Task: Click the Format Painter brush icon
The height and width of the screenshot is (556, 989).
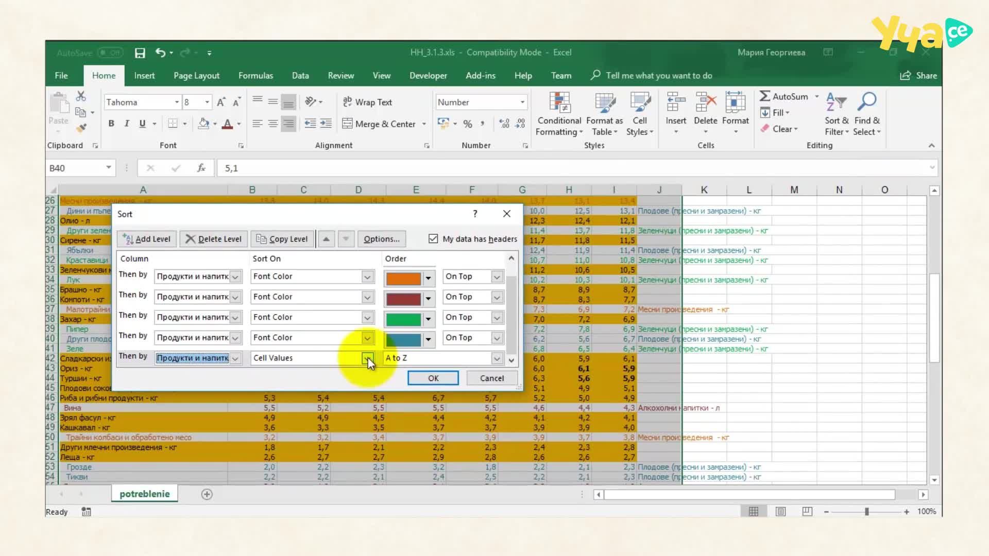Action: (x=81, y=128)
